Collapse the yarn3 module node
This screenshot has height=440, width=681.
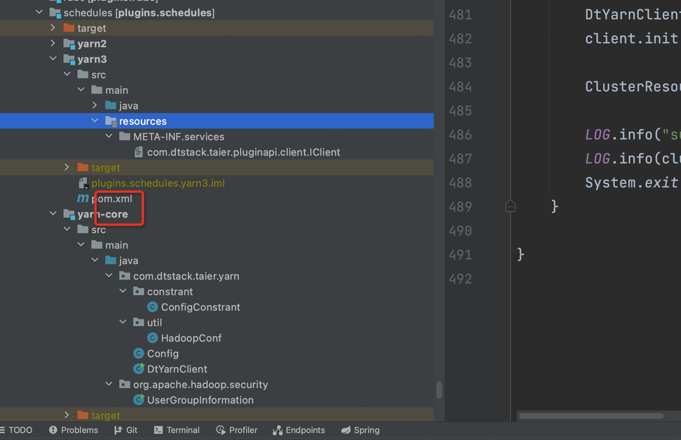tap(53, 58)
